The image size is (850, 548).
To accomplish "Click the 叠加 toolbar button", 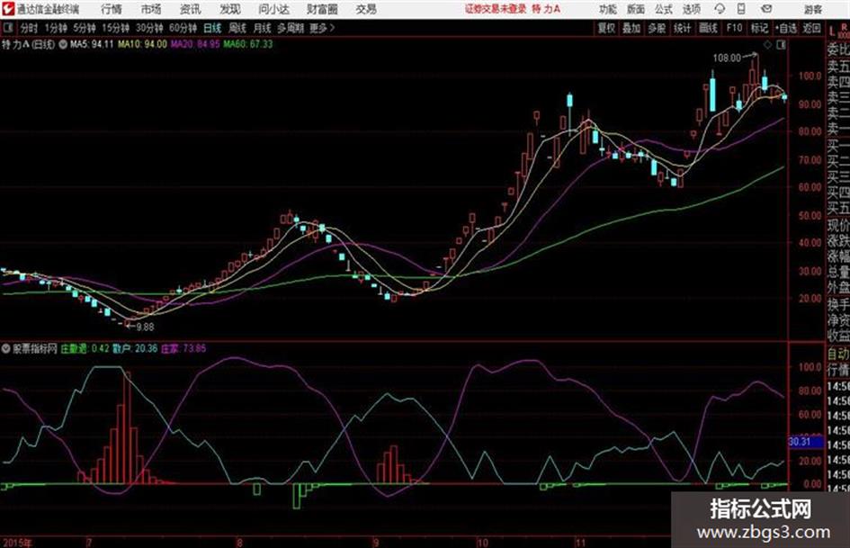I will [631, 28].
